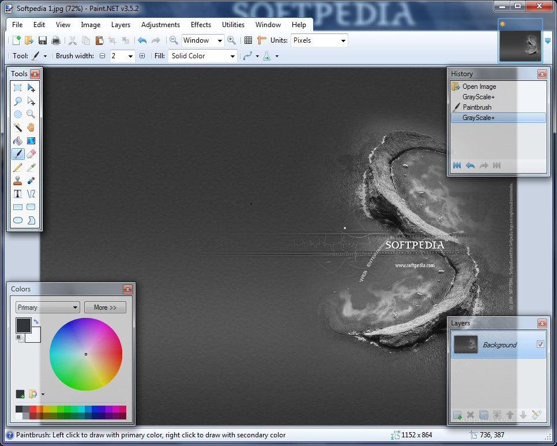
Task: Select the Rectangle shape tool
Action: click(x=17, y=207)
